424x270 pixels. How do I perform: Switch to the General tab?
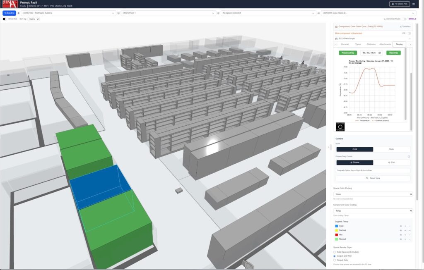click(x=344, y=44)
